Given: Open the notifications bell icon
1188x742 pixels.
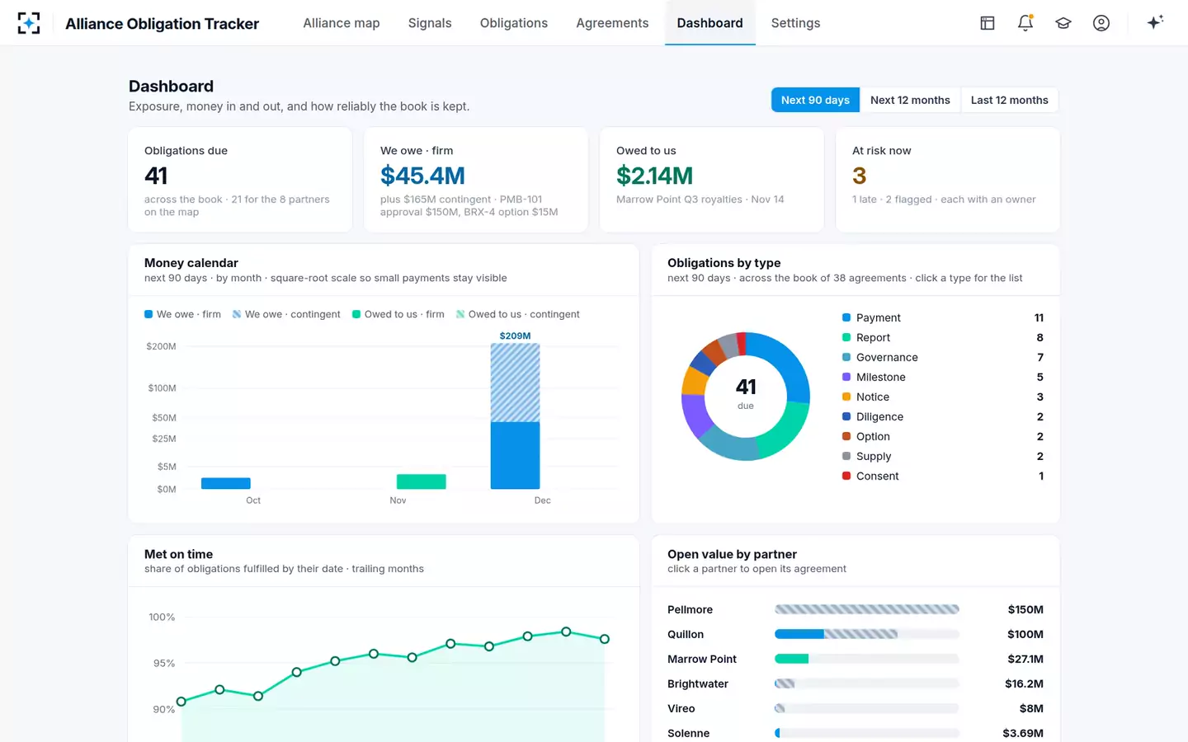Looking at the screenshot, I should [1025, 23].
